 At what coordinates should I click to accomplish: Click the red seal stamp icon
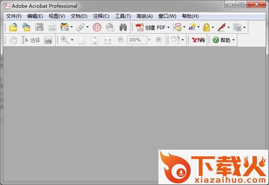click(x=97, y=27)
